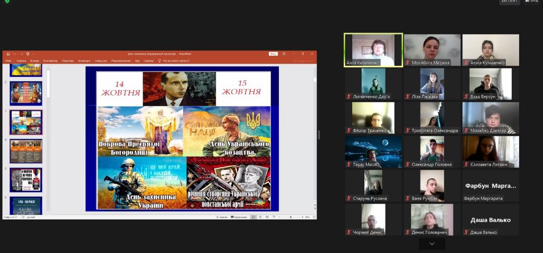Open the Анимация ribbon tab
Image resolution: width=543 pixels, height=253 pixels.
pos(84,60)
